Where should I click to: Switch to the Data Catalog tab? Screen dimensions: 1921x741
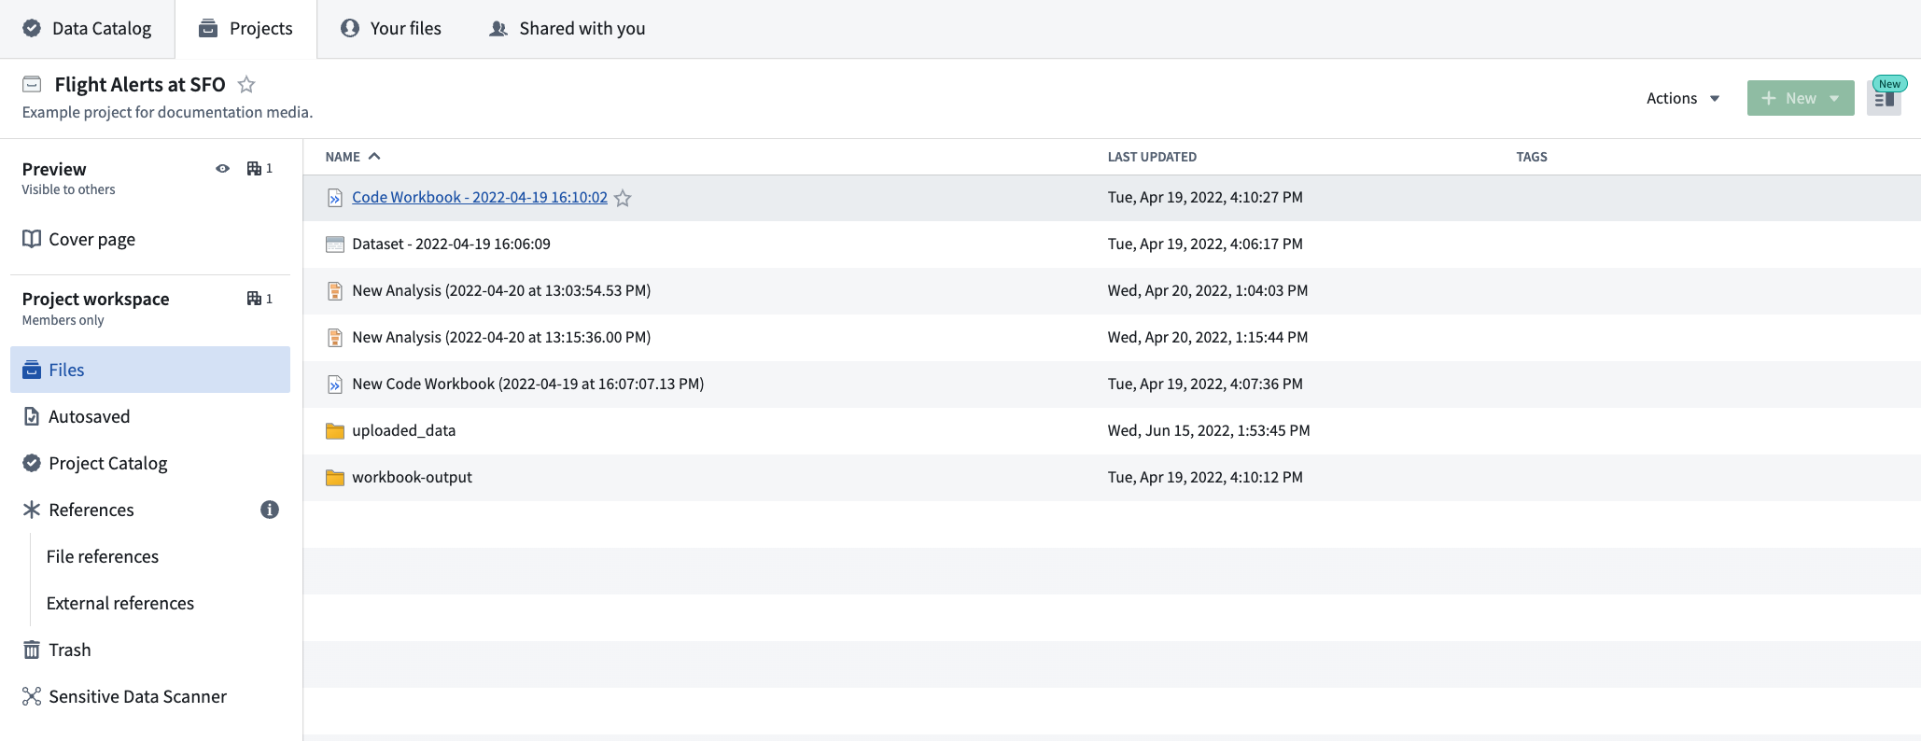(x=88, y=29)
